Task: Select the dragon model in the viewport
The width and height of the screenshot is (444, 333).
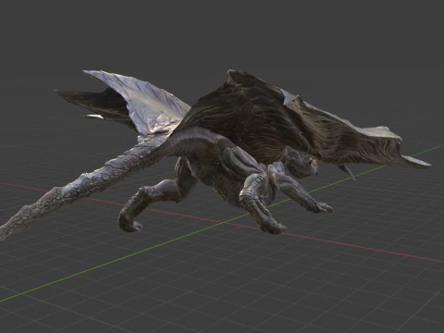Action: tap(216, 154)
